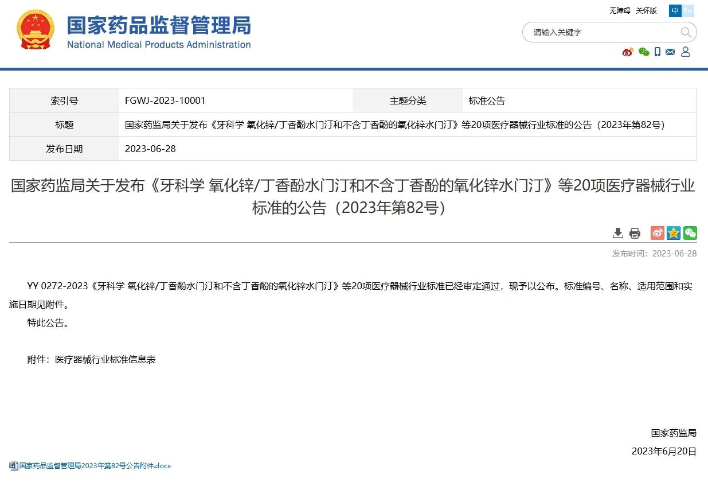Click the email envelope icon
Screen dimensions: 708x486
[x=670, y=52]
